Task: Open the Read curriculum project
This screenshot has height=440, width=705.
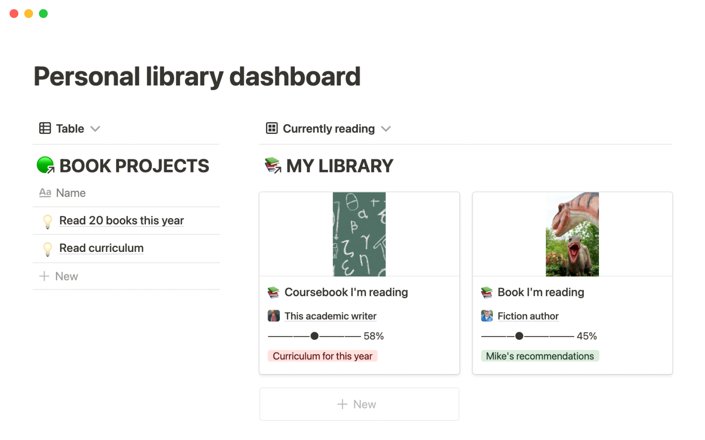Action: coord(101,248)
